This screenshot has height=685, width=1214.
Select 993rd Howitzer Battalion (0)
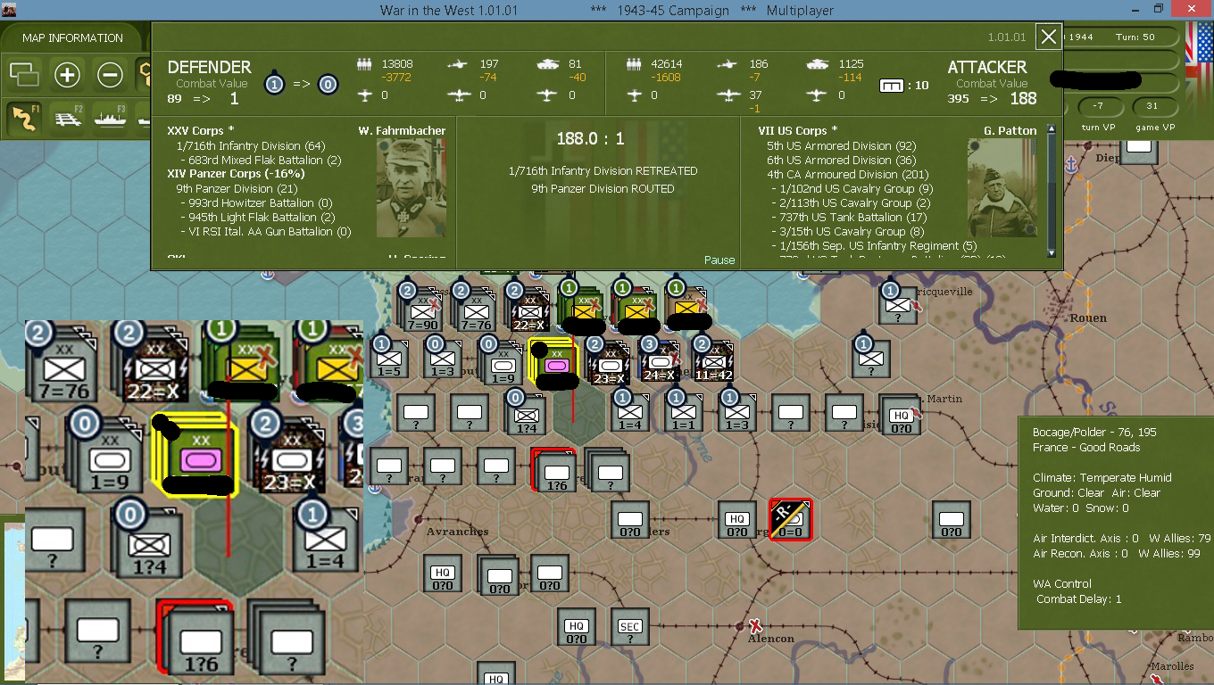[x=256, y=202]
